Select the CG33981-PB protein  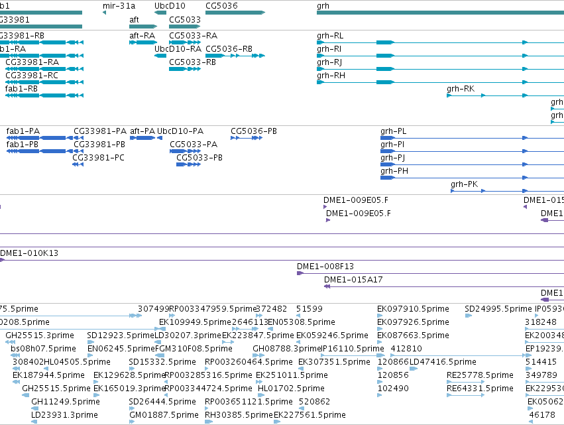point(78,152)
